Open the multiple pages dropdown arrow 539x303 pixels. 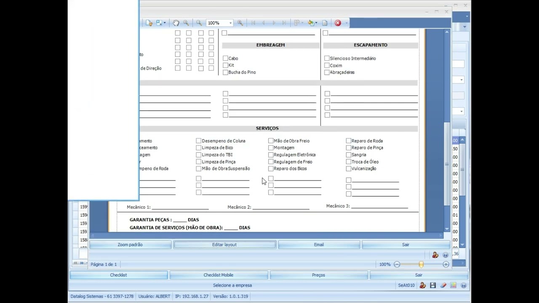coord(302,23)
